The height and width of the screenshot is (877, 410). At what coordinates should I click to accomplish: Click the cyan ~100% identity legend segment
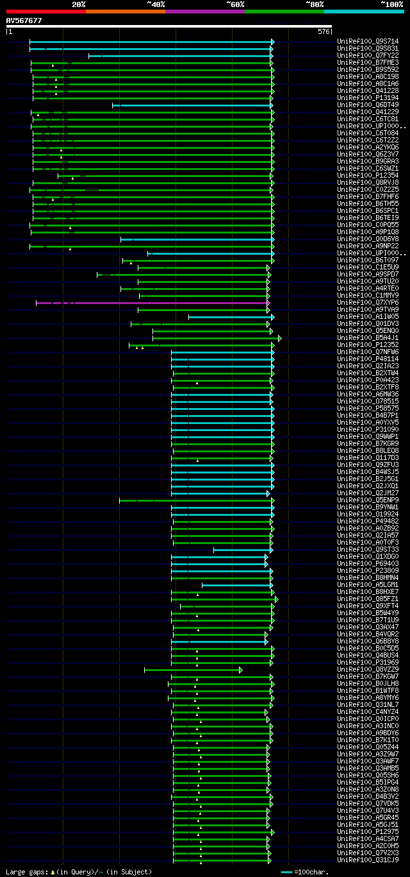[363, 11]
